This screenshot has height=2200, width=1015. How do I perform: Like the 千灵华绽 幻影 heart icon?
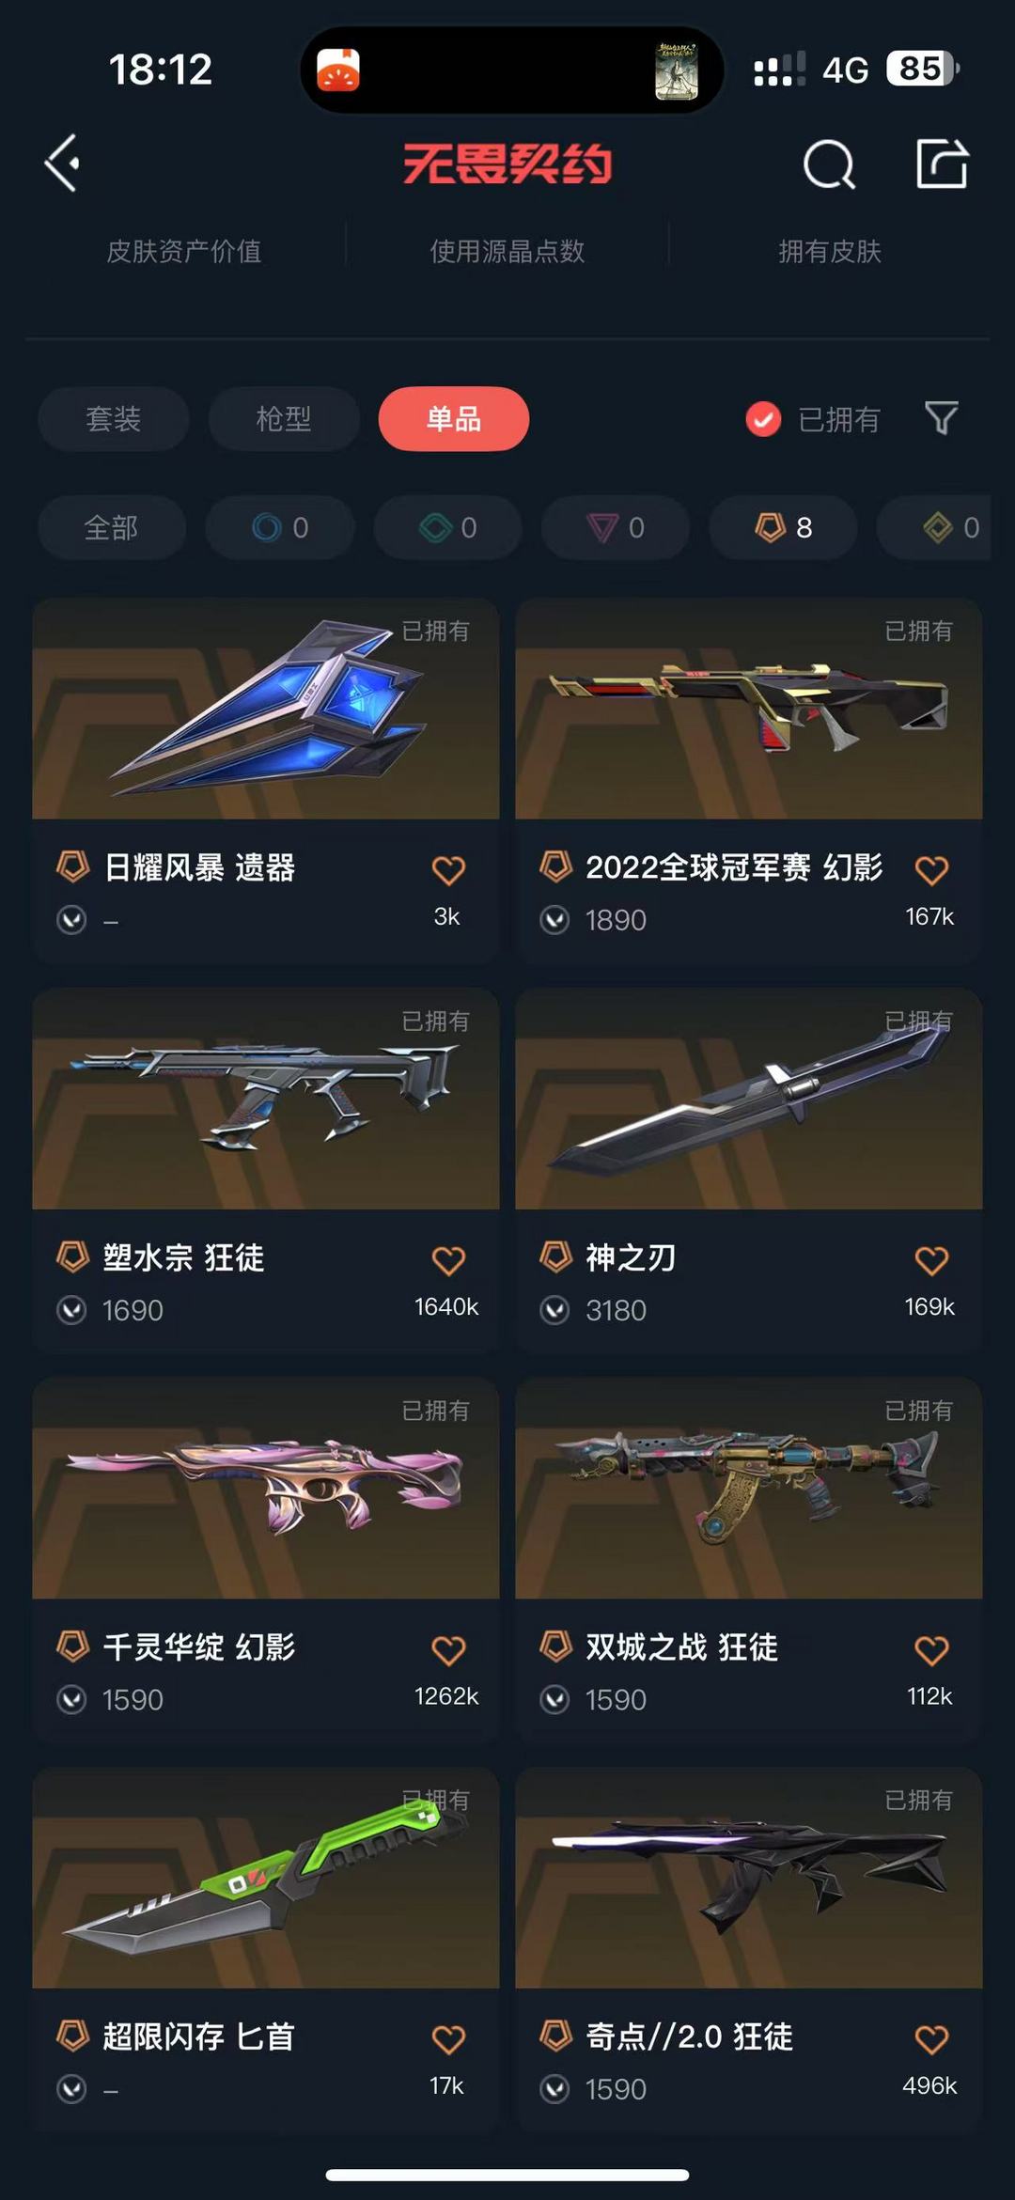click(448, 1650)
